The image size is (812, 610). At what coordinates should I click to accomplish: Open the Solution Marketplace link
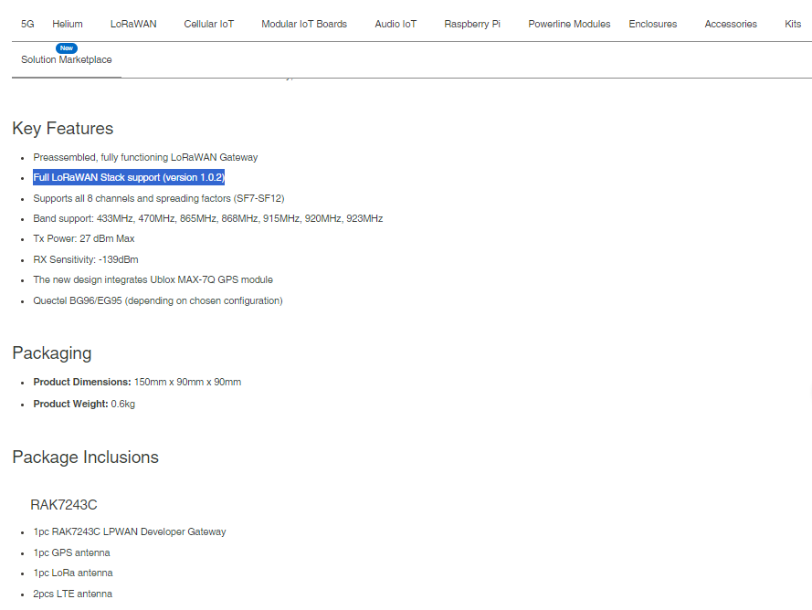pos(67,59)
